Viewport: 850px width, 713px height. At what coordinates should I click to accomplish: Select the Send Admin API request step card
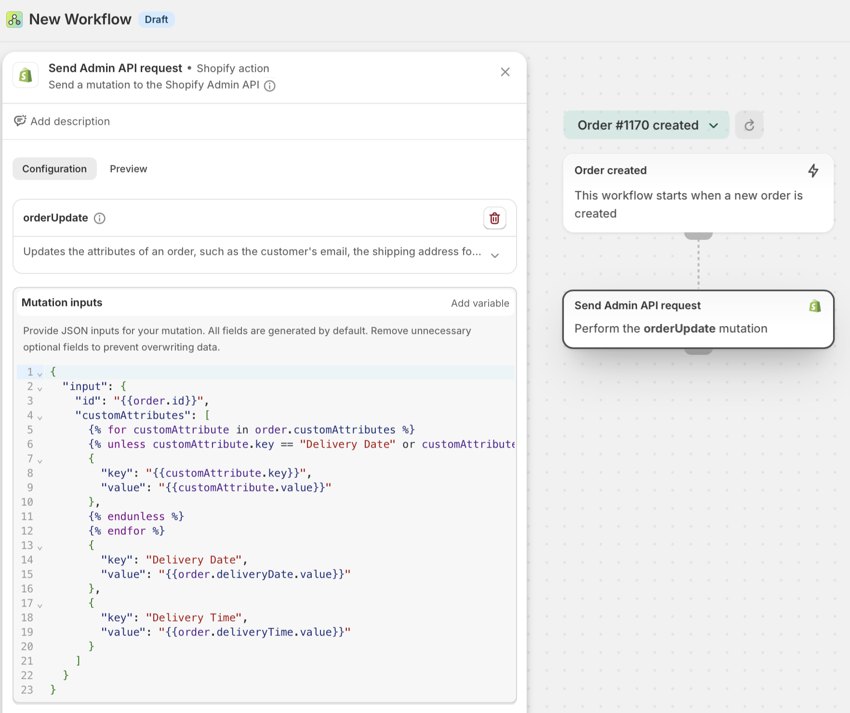click(698, 318)
